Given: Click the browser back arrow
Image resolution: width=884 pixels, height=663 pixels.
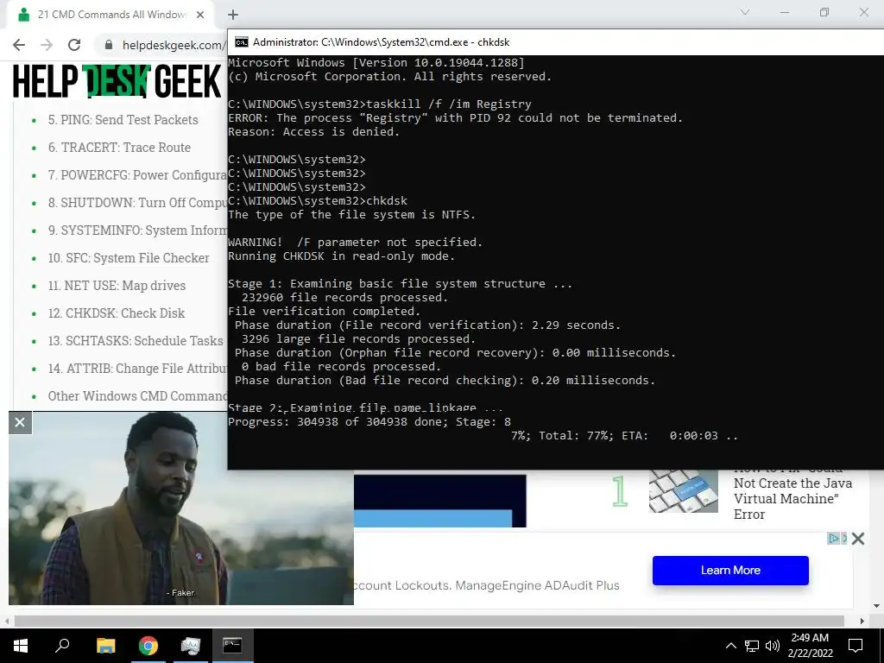Looking at the screenshot, I should click(x=19, y=45).
